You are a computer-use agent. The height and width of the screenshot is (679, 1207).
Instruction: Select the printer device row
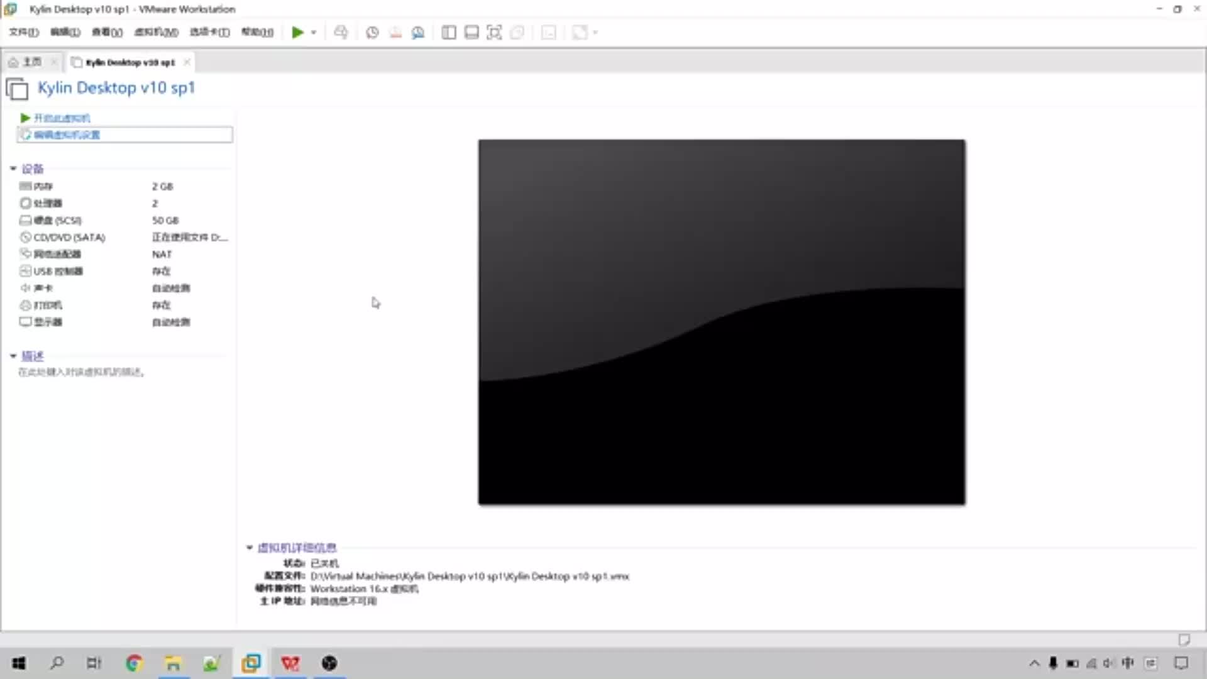(x=124, y=305)
